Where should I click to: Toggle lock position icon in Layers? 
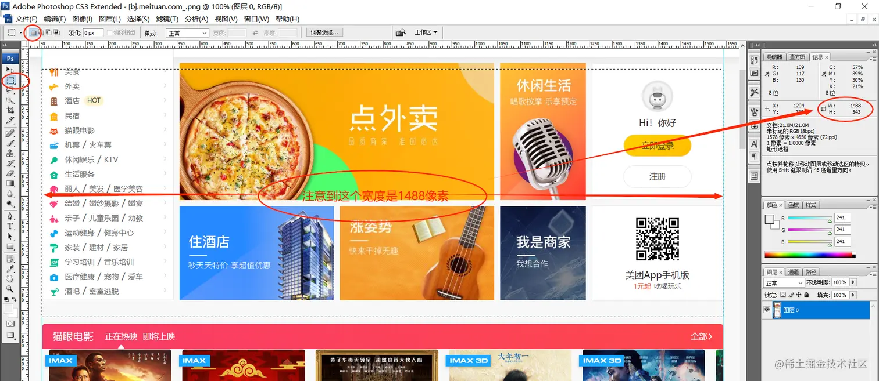799,295
